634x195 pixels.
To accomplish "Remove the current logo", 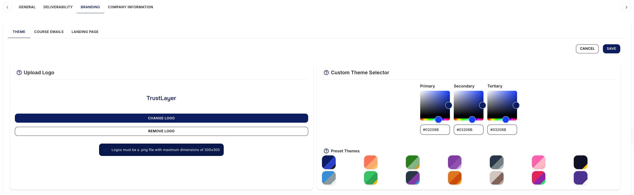I will tap(161, 131).
